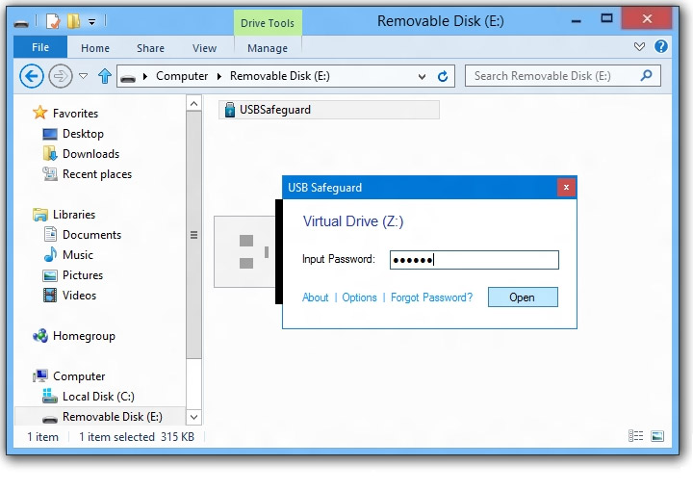The image size is (693, 491).
Task: Switch to Manage ribbon tab
Action: click(268, 48)
